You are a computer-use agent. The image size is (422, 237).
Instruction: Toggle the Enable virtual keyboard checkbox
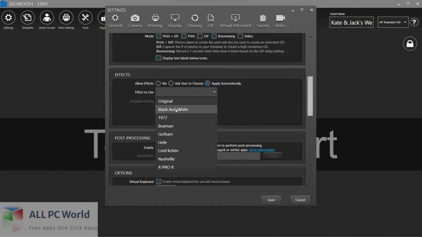click(159, 181)
